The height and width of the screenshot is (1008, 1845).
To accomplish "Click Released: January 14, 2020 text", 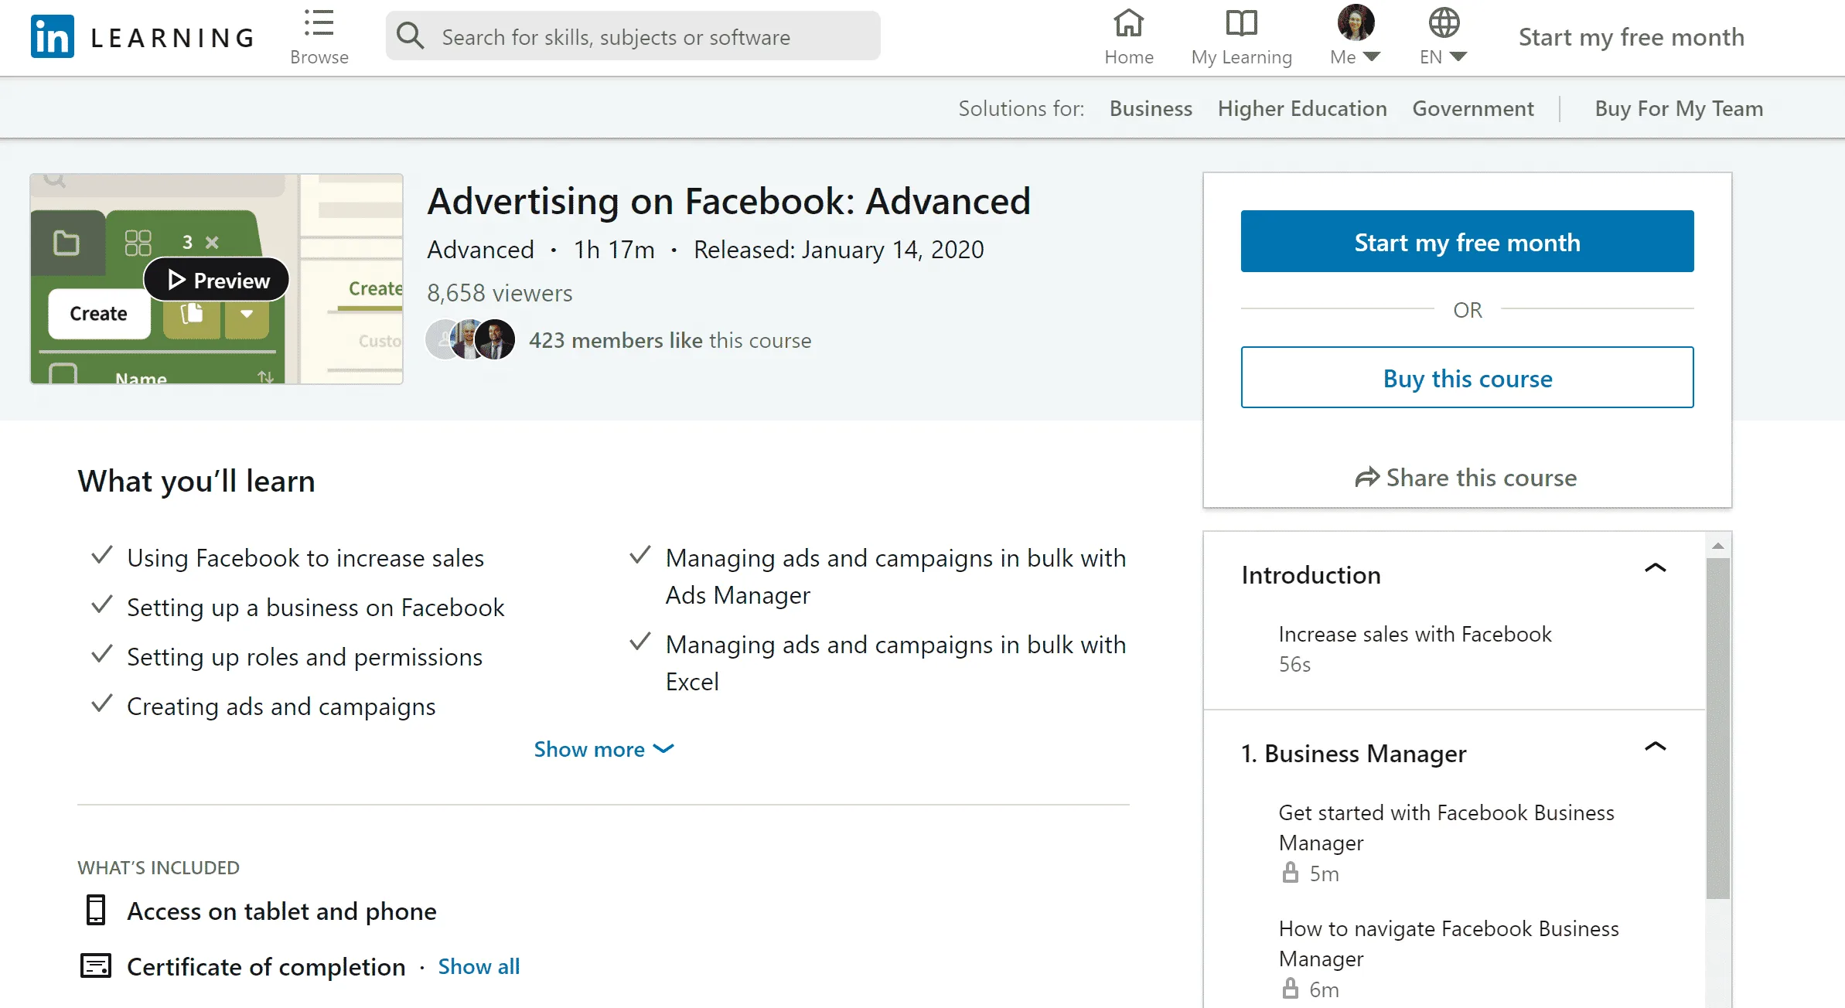I will [838, 250].
